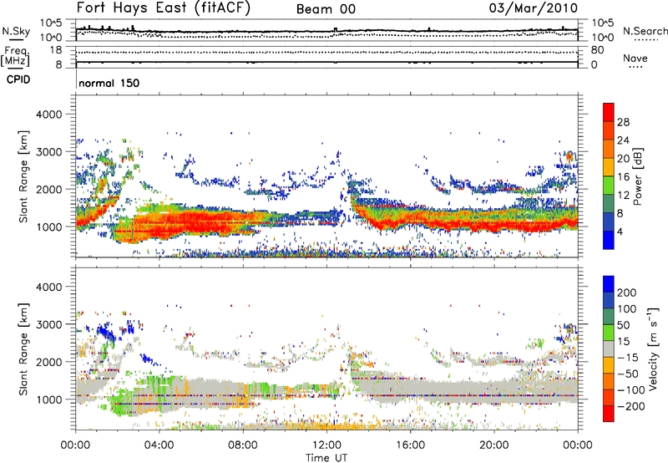Click the "4000" tick of the power panel
Image resolution: width=668 pixels, height=463 pixels.
tap(49, 114)
